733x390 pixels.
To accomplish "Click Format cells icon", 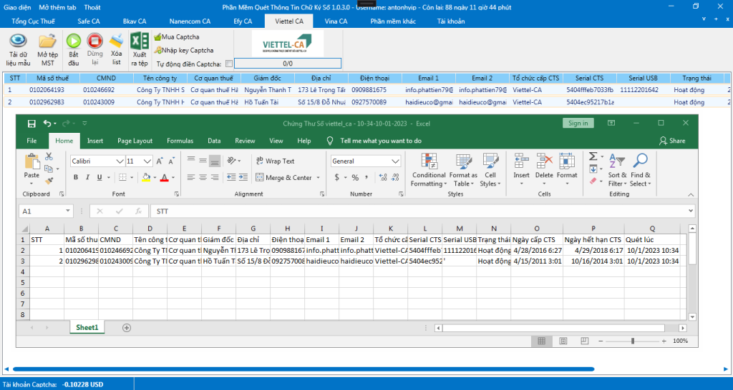I will pyautogui.click(x=567, y=161).
